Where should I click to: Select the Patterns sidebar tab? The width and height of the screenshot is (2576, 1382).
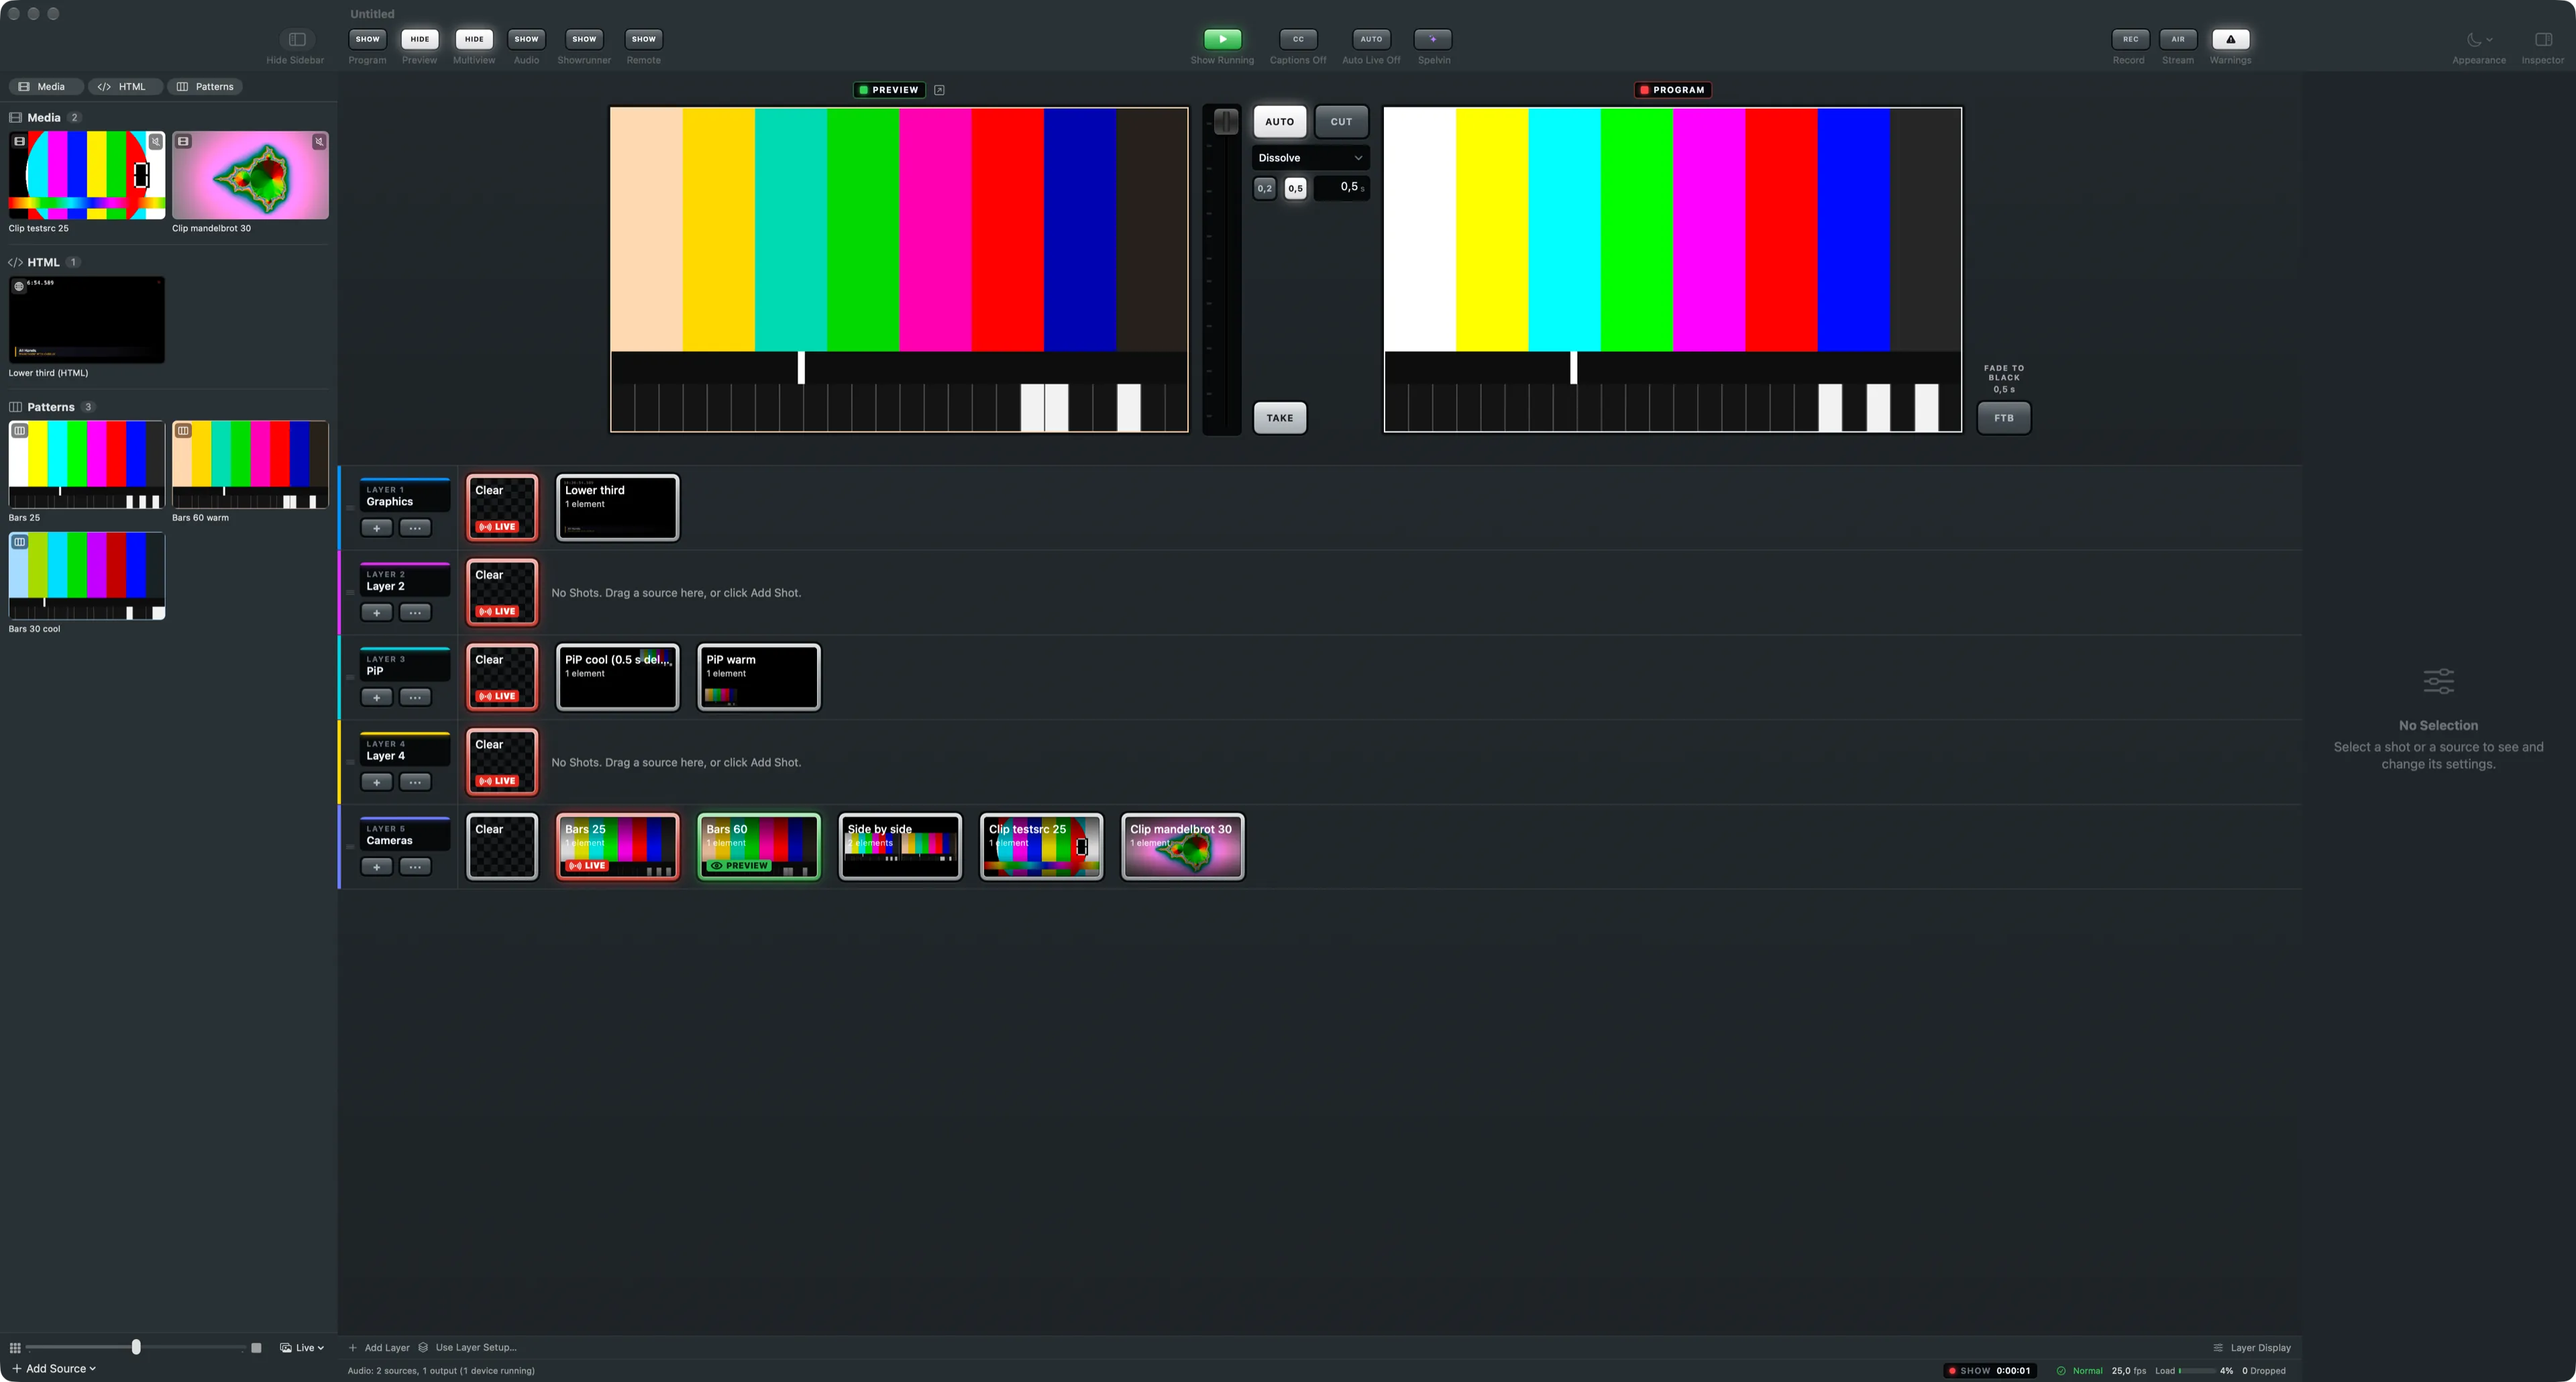pyautogui.click(x=205, y=87)
